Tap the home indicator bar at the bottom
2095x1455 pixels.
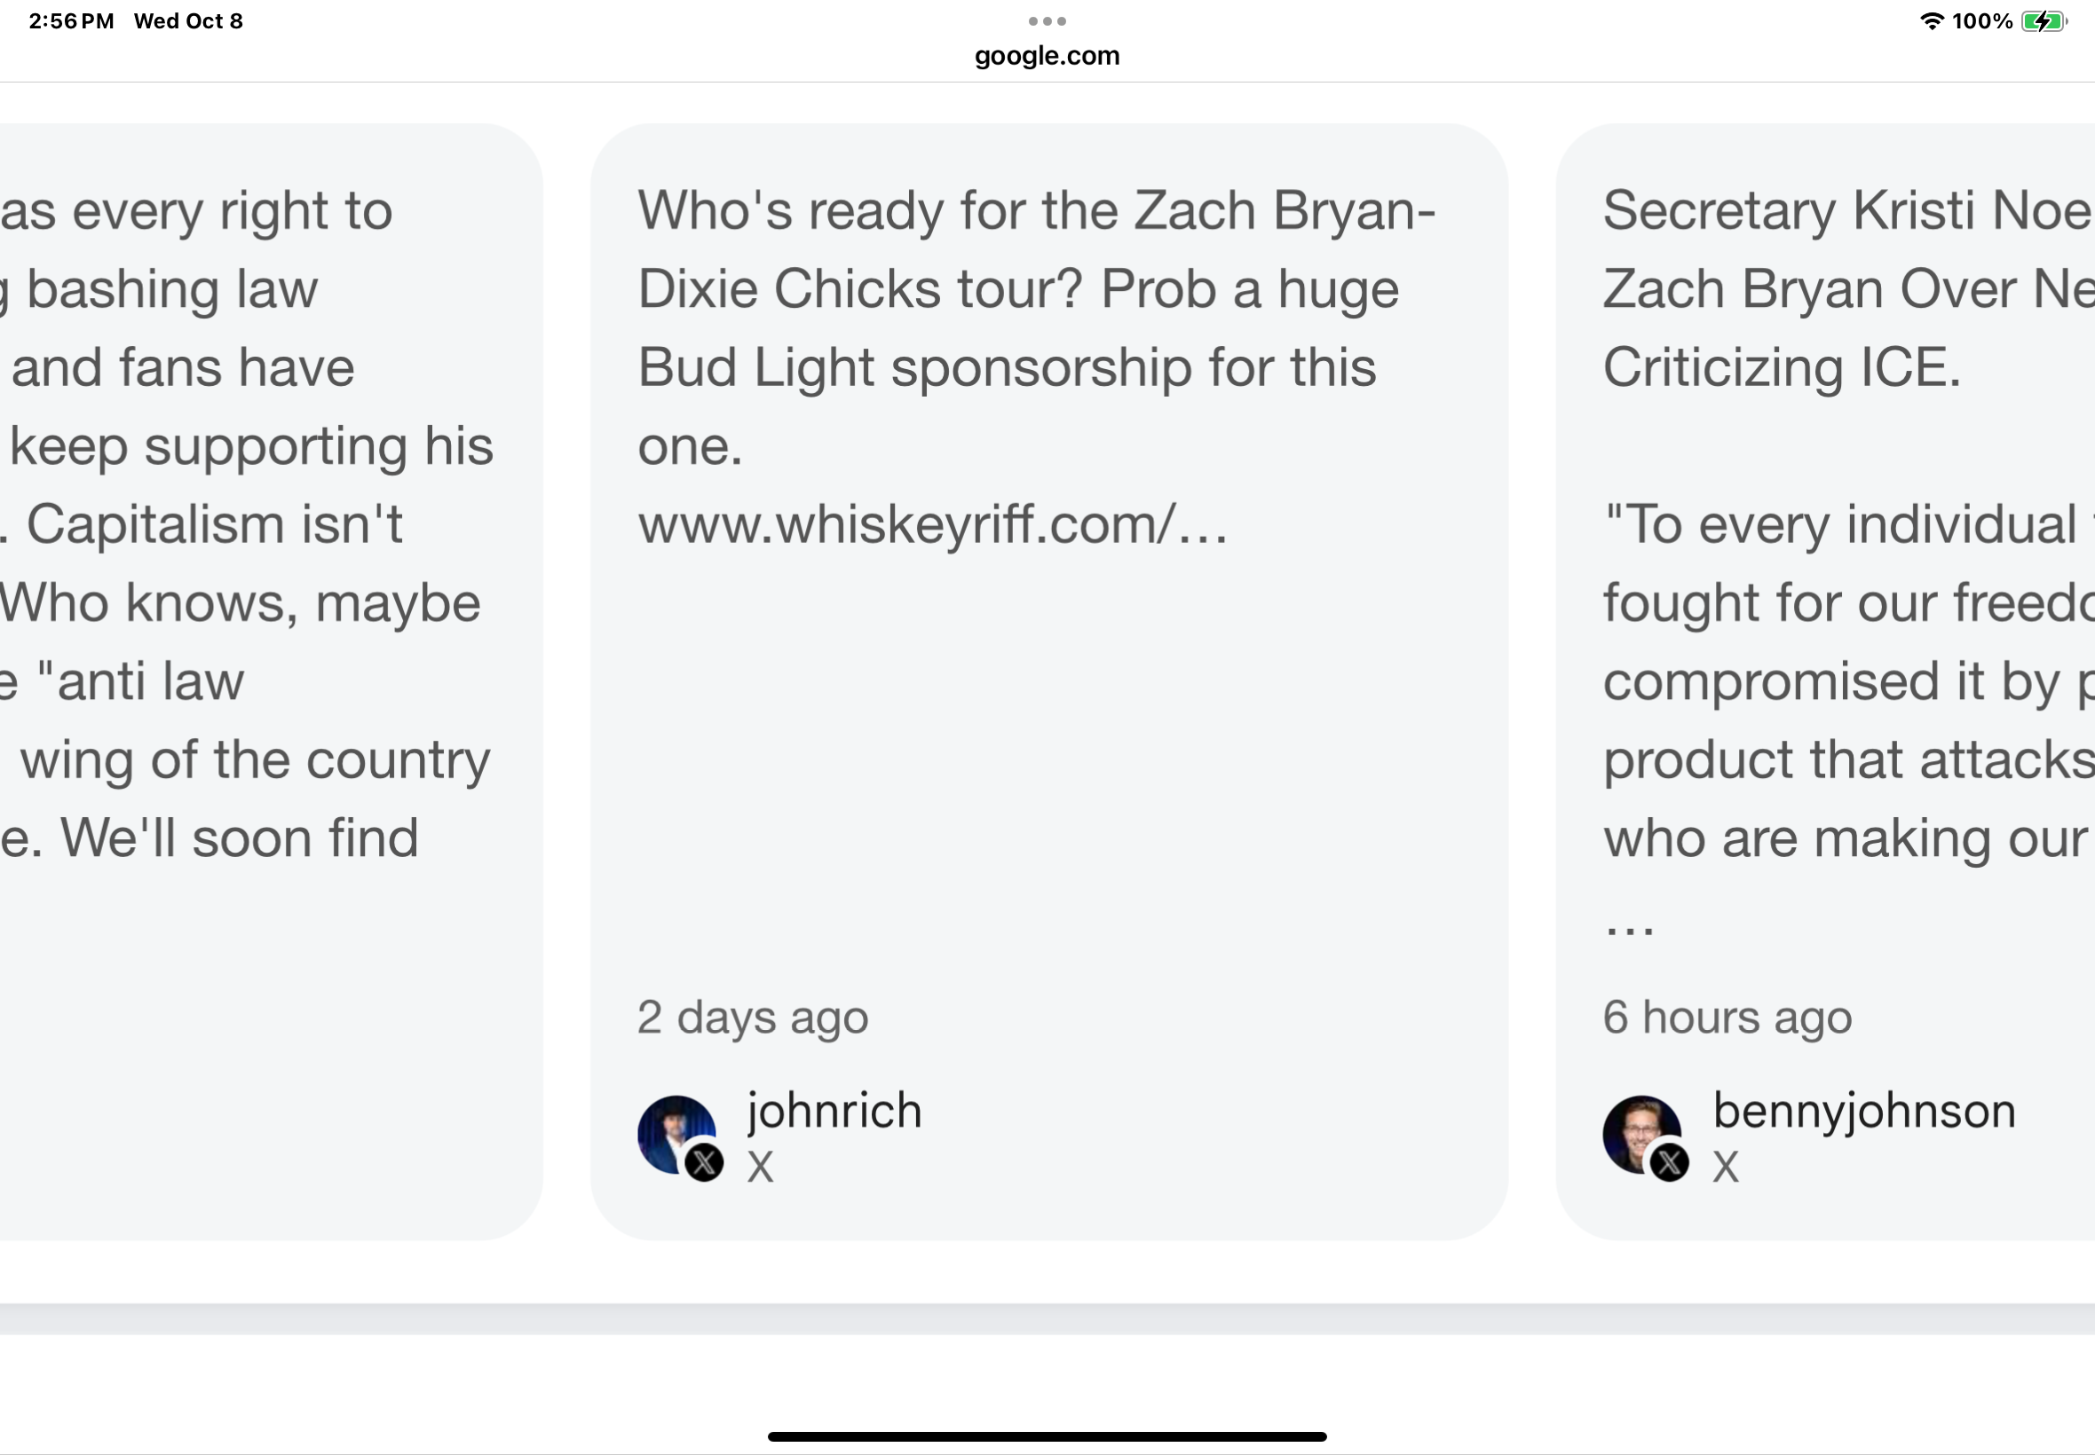(x=1046, y=1436)
